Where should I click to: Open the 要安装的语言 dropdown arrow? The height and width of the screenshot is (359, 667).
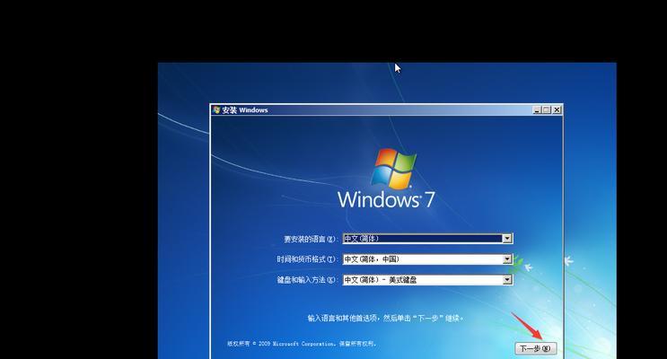click(506, 239)
